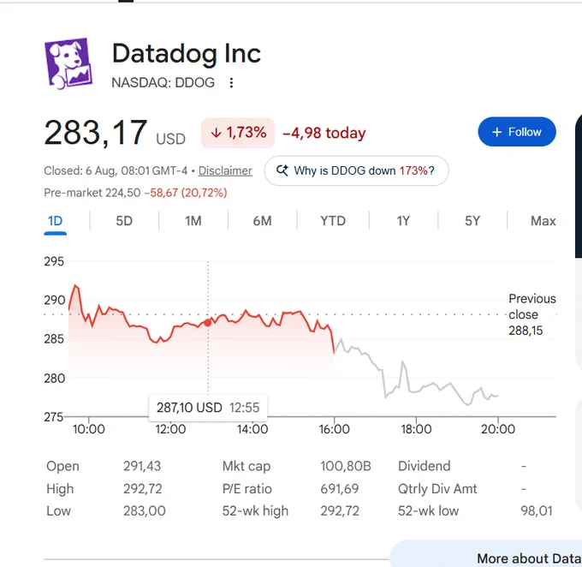Viewport: 582px width, 567px height.
Task: Select the Max chart range
Action: (x=543, y=221)
